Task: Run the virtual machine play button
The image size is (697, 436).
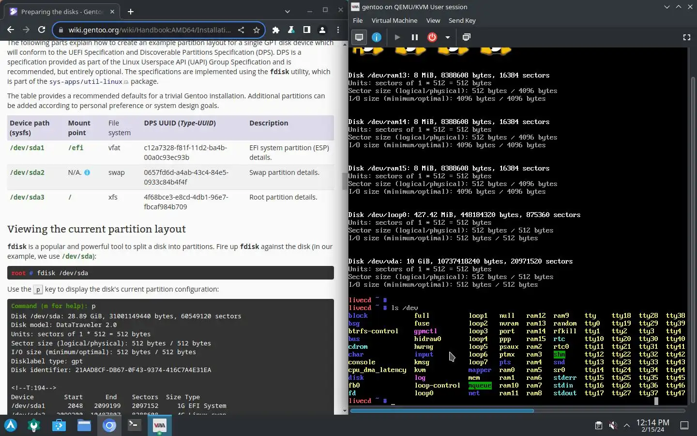Action: pyautogui.click(x=397, y=37)
